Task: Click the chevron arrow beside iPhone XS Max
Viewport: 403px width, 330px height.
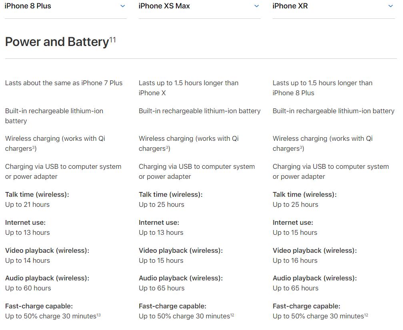Action: 257,6
